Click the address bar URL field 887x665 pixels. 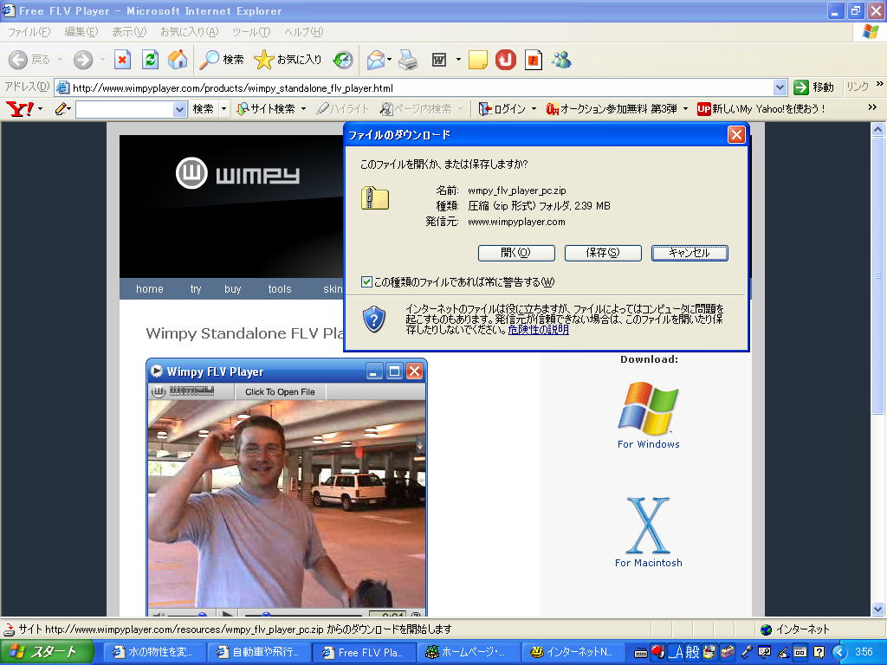415,87
